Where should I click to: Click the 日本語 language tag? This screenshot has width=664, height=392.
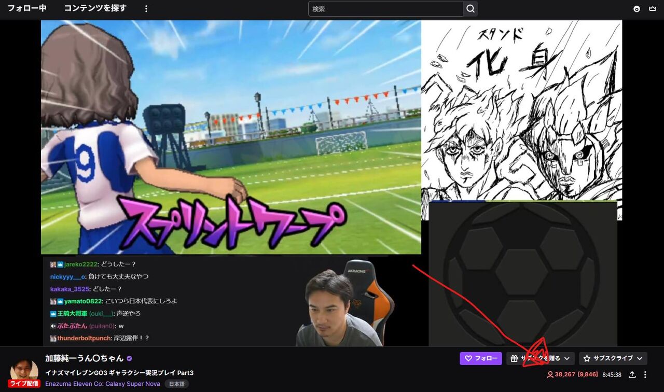click(177, 384)
